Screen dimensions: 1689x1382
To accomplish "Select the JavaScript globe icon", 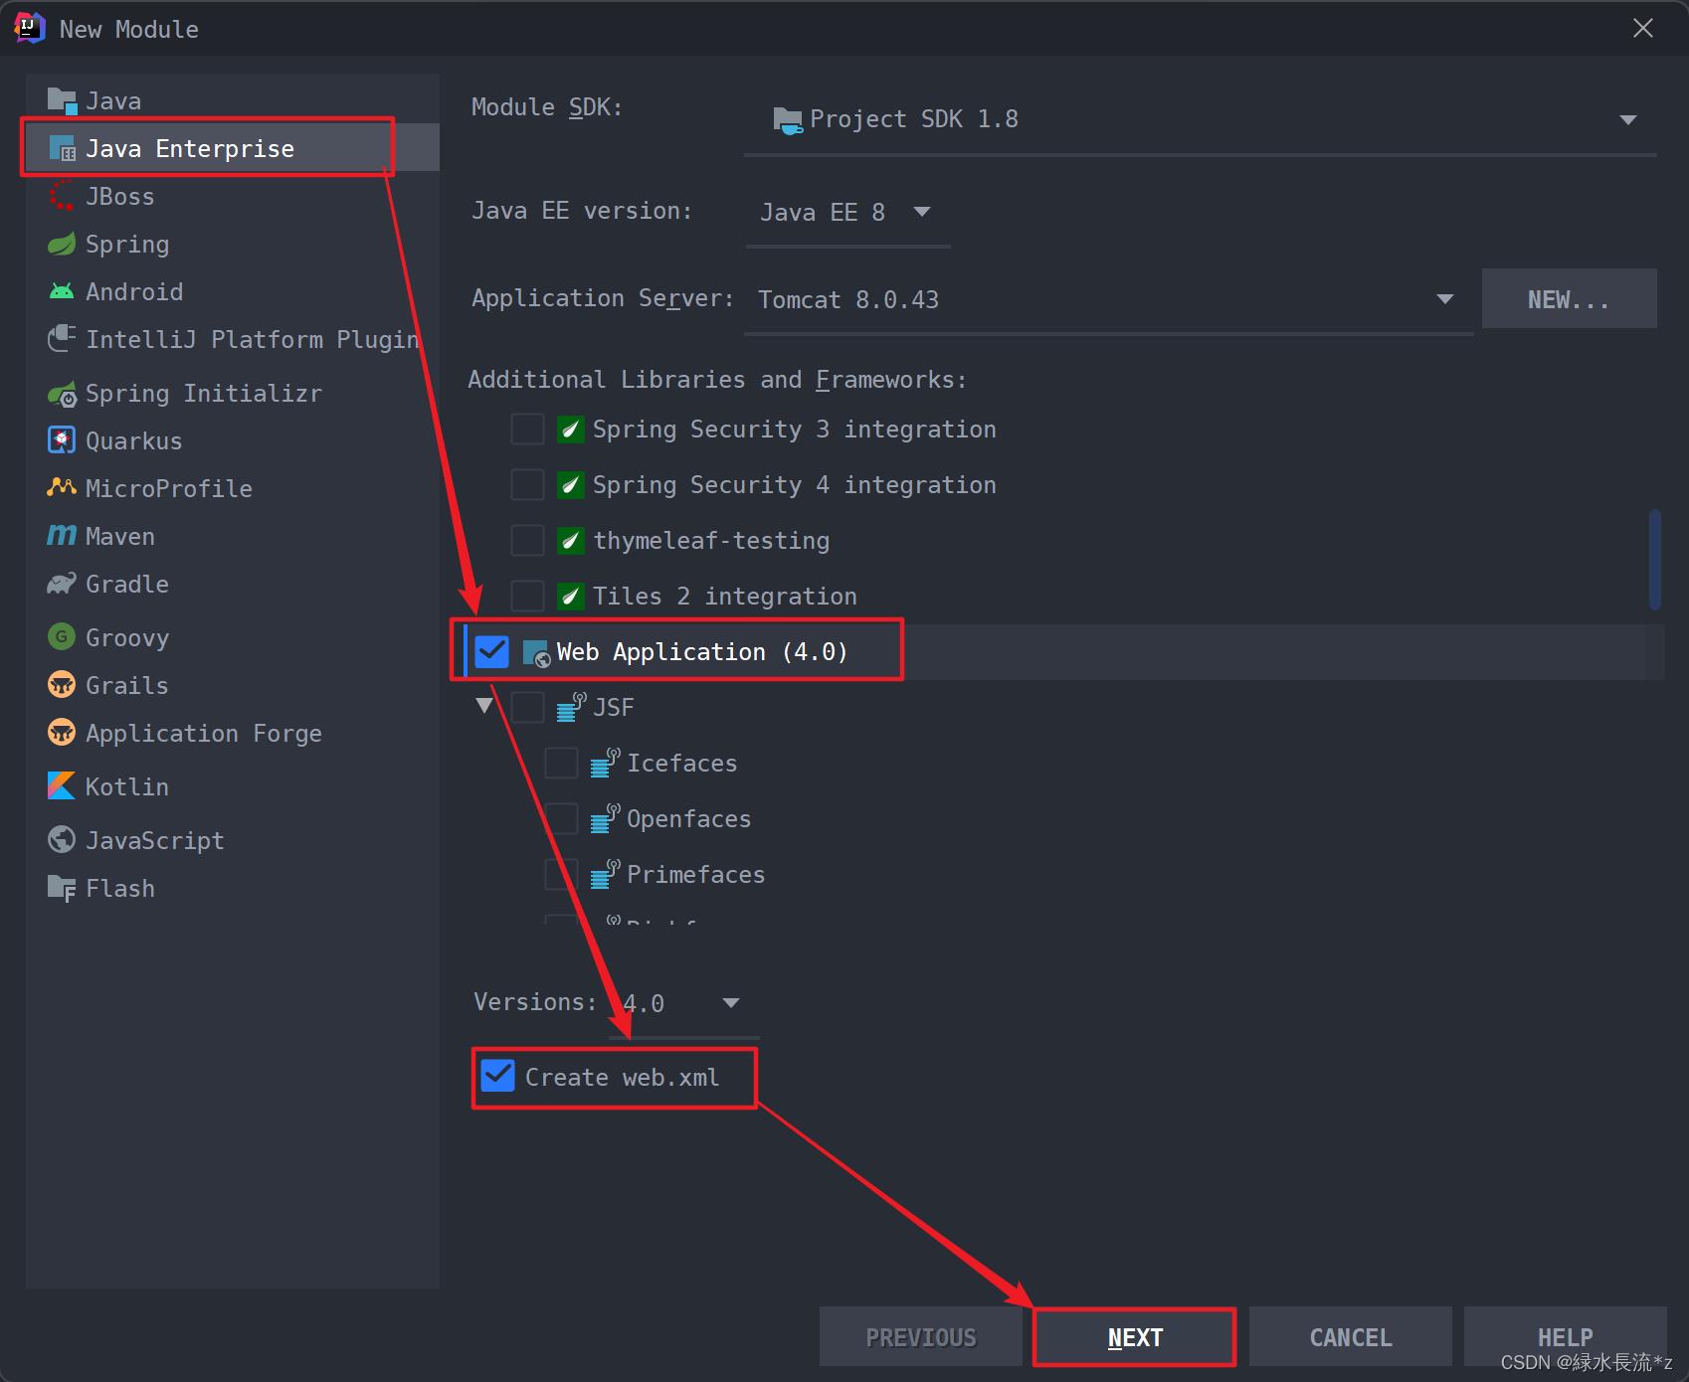I will pyautogui.click(x=62, y=839).
